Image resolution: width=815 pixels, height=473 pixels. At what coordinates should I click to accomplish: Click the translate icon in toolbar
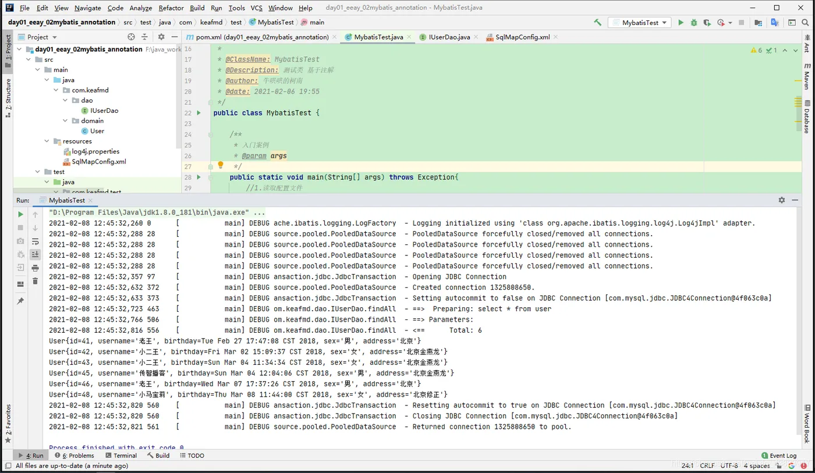point(775,23)
